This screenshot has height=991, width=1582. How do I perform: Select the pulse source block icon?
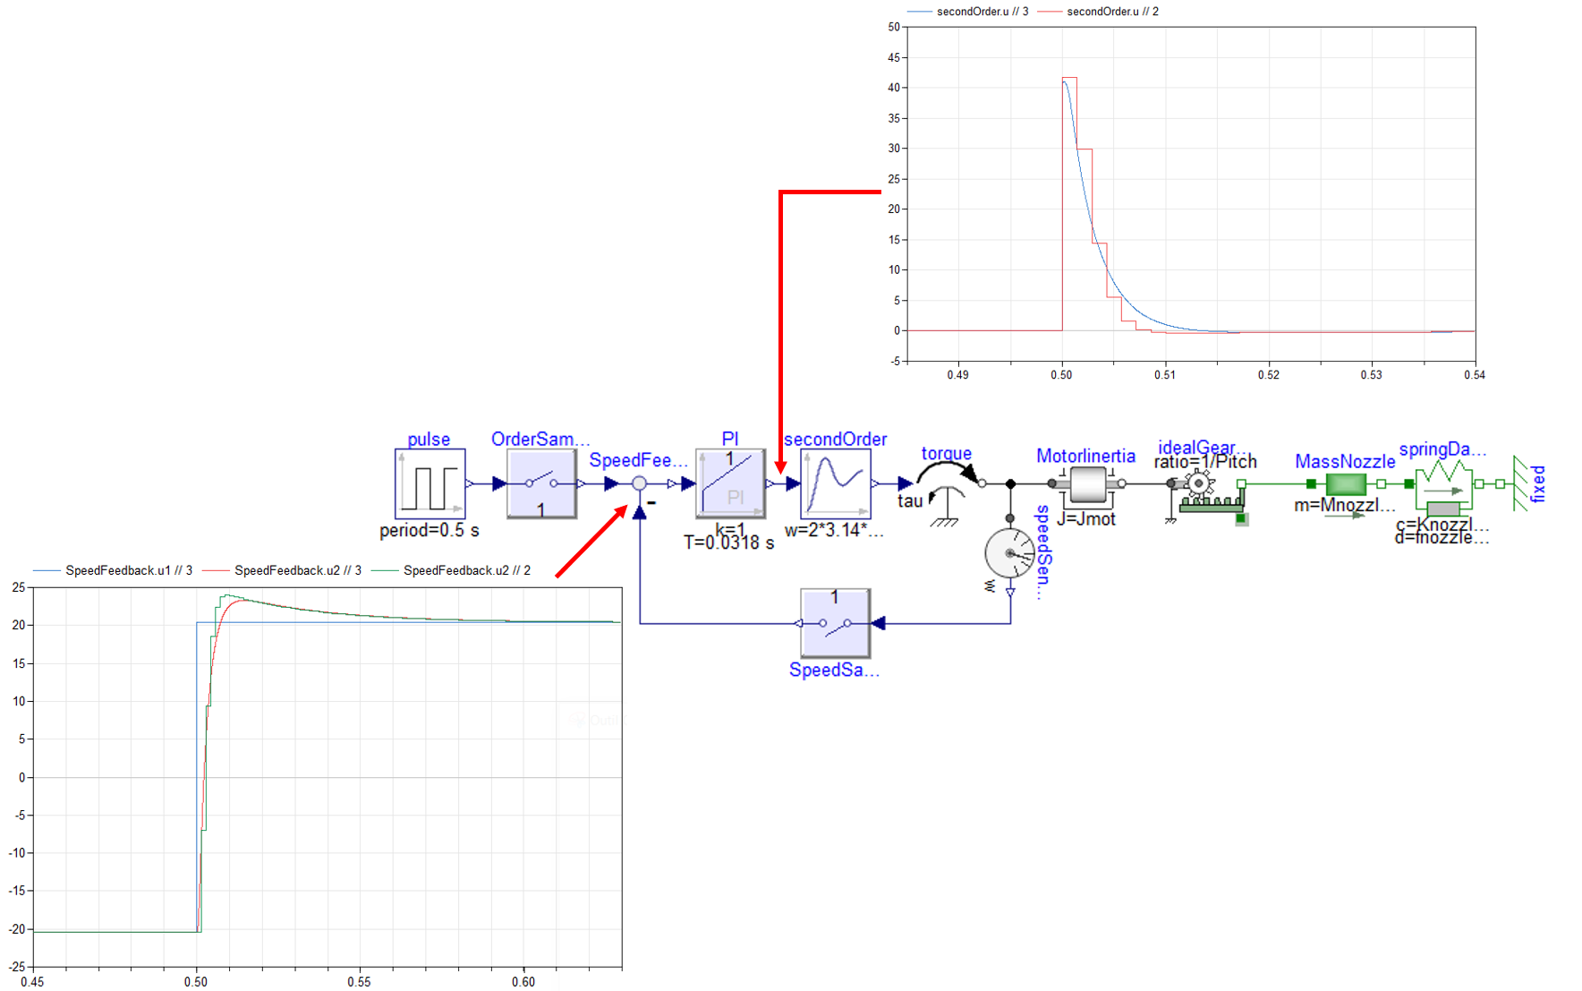pos(430,483)
